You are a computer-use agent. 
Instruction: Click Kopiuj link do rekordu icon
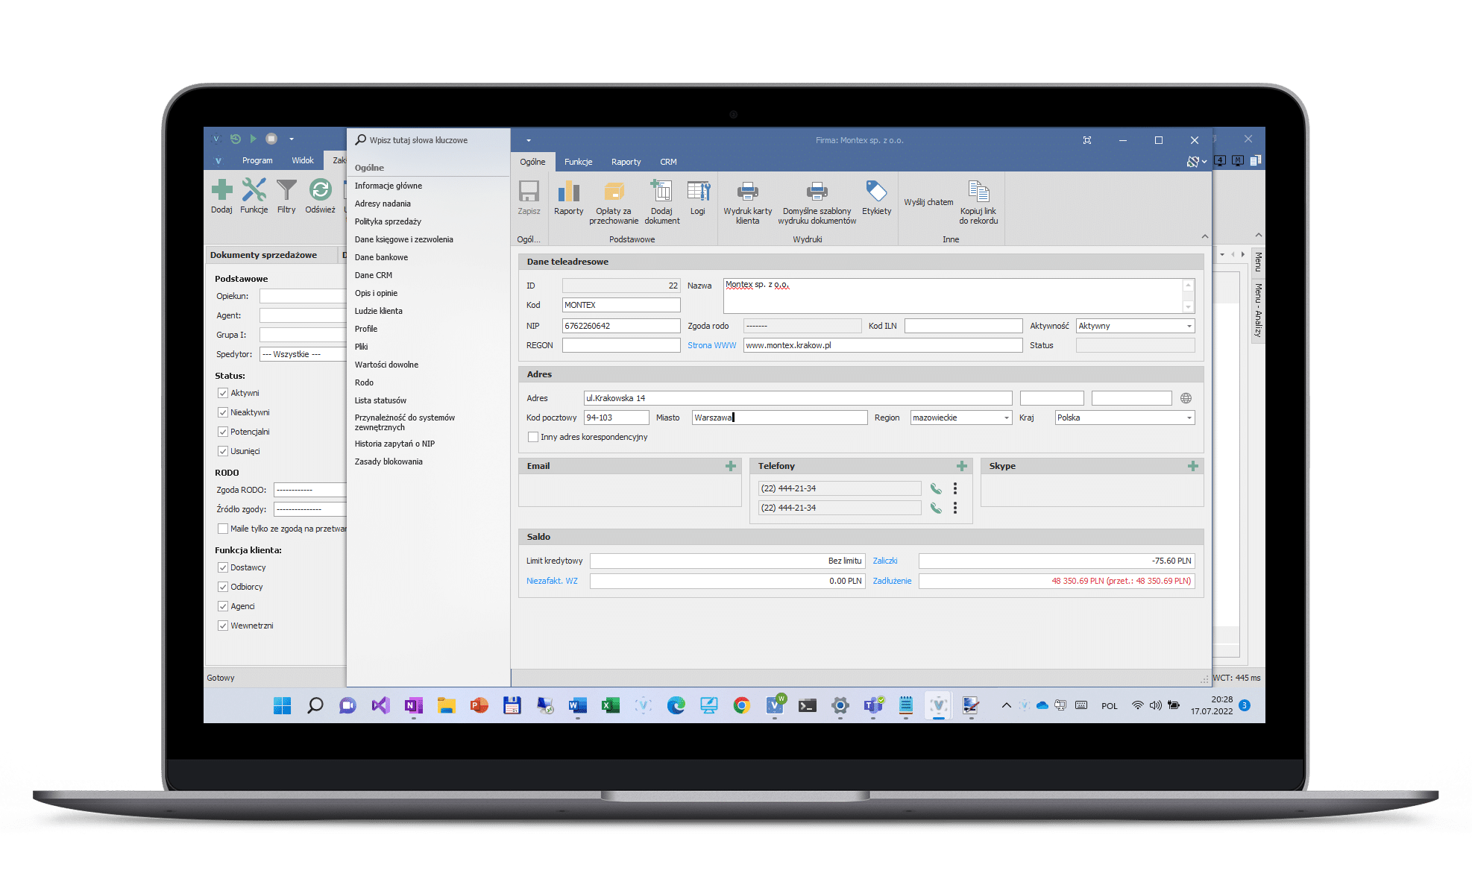tap(978, 192)
